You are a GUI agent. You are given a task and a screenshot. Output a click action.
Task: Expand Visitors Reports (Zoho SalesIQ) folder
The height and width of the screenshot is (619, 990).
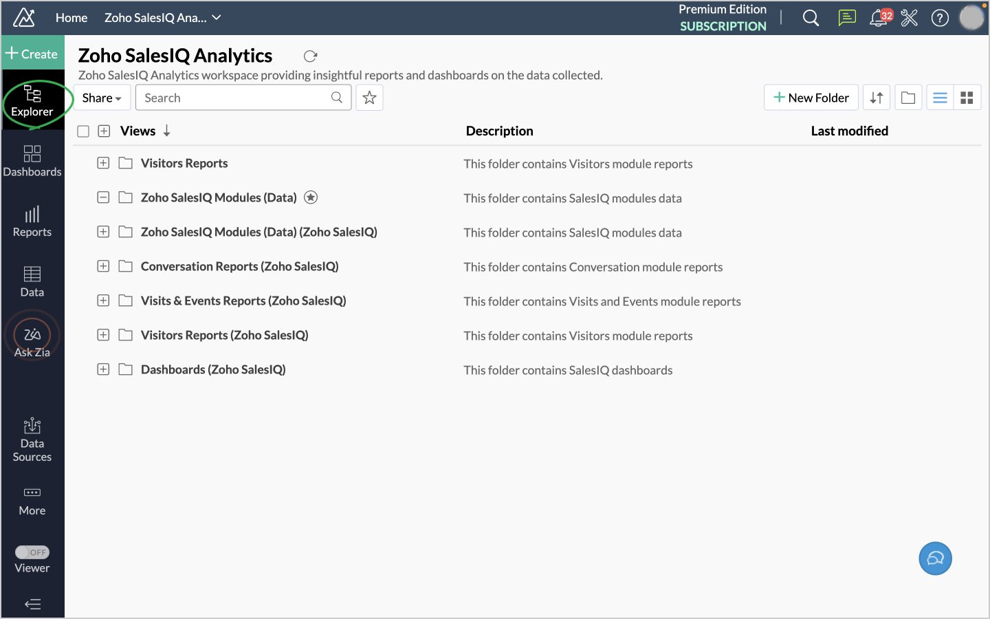click(x=103, y=335)
